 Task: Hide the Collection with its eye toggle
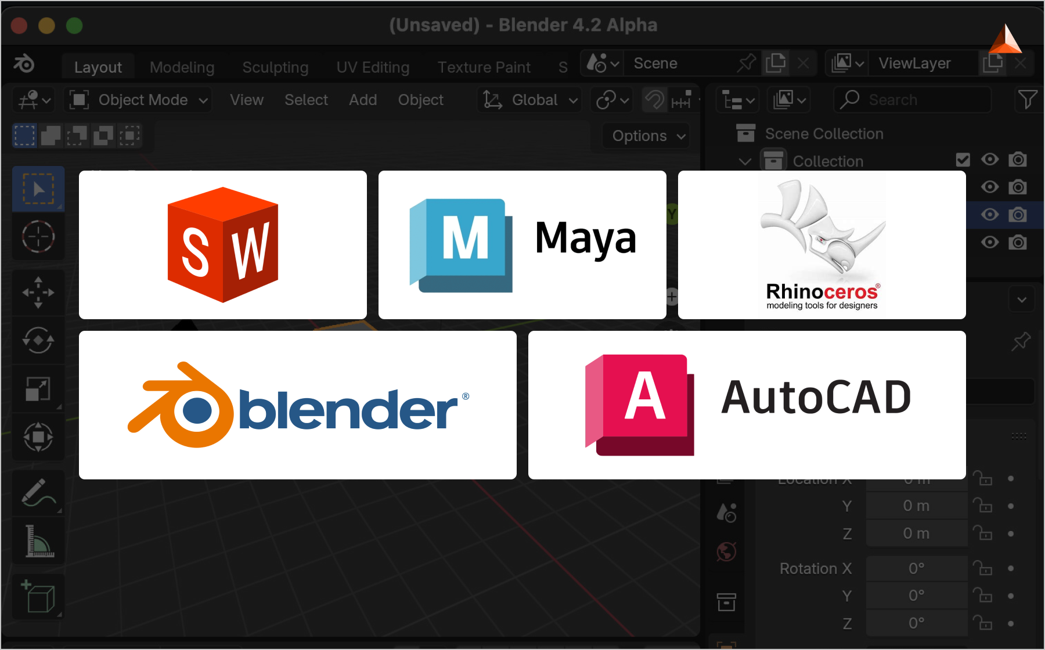point(990,160)
